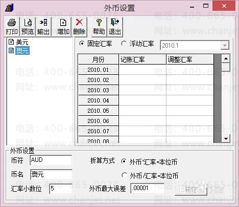239x207 pixels.
Task: Select the 2010.02 month row
Action: (99, 80)
